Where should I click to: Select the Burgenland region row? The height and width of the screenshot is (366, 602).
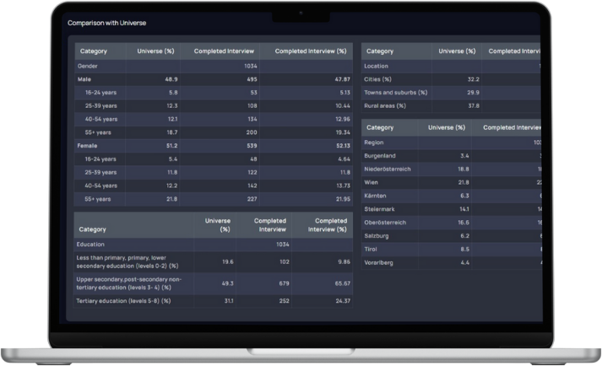tap(382, 156)
